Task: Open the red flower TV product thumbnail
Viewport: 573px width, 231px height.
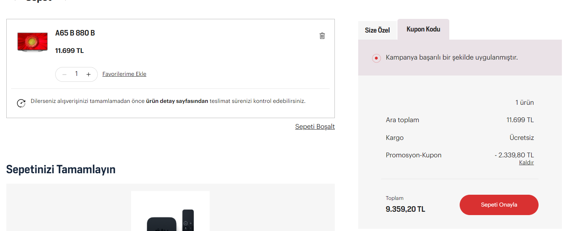Action: (x=33, y=42)
